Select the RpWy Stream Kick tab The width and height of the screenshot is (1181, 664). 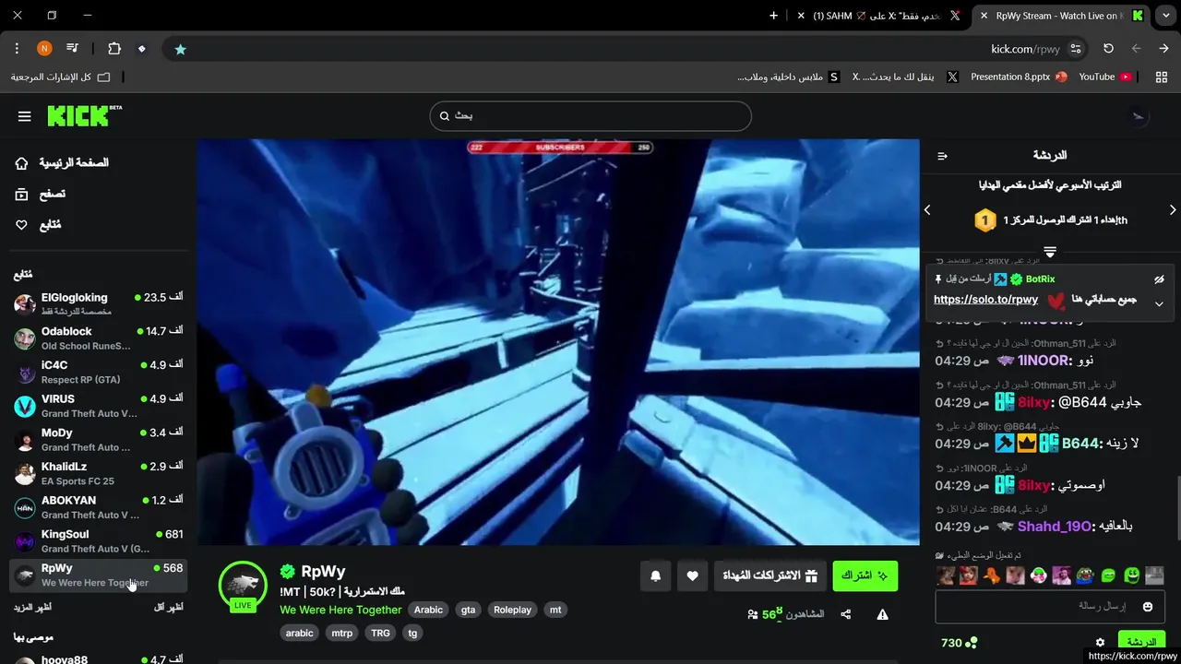click(x=1061, y=16)
